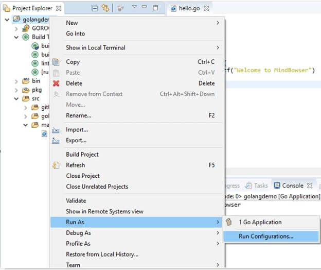The image size is (321, 270).
Task: Minimize the Project Explorer panel
Action: pyautogui.click(x=145, y=8)
